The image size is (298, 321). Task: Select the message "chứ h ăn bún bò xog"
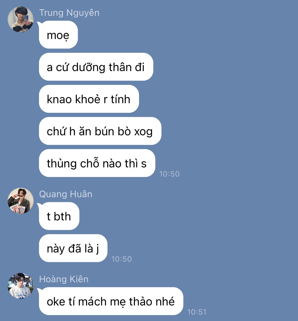100,131
